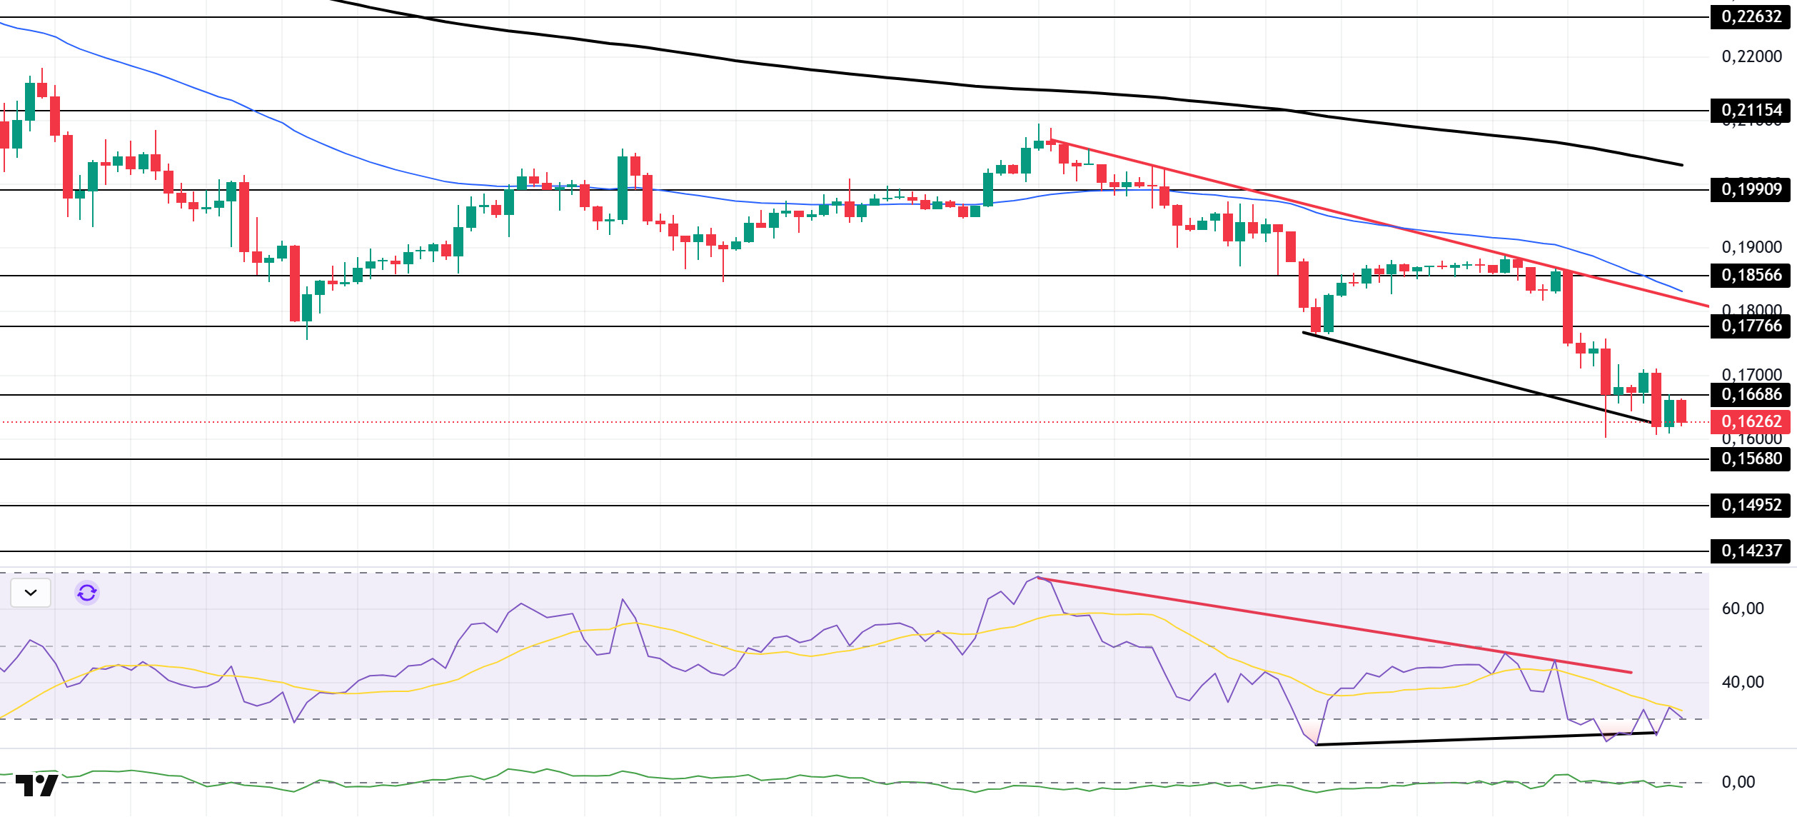Screen dimensions: 1797x827
Task: Select the 0,17766 support level label
Action: pos(1750,326)
